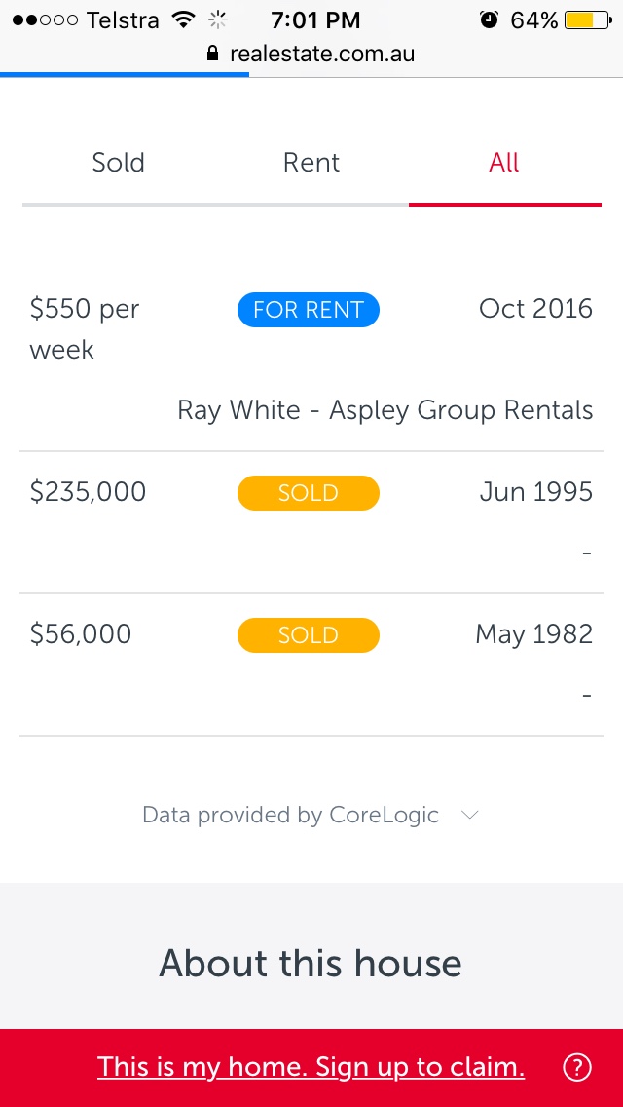Tap the loading spinner in status bar
The image size is (623, 1107).
coord(217,19)
